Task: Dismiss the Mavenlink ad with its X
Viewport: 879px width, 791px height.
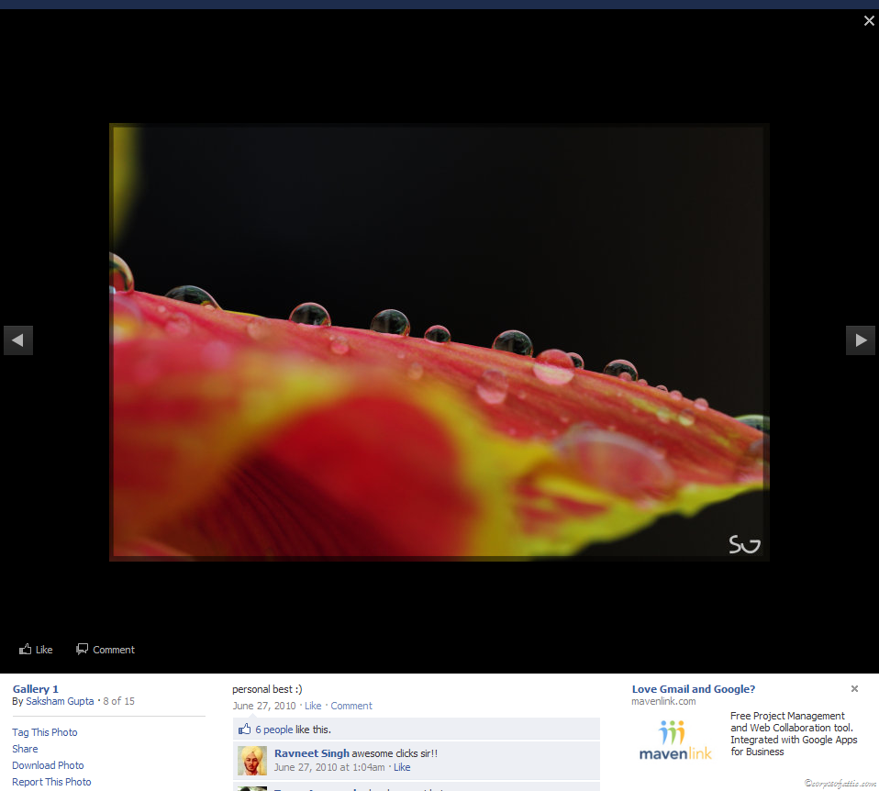Action: pyautogui.click(x=854, y=689)
